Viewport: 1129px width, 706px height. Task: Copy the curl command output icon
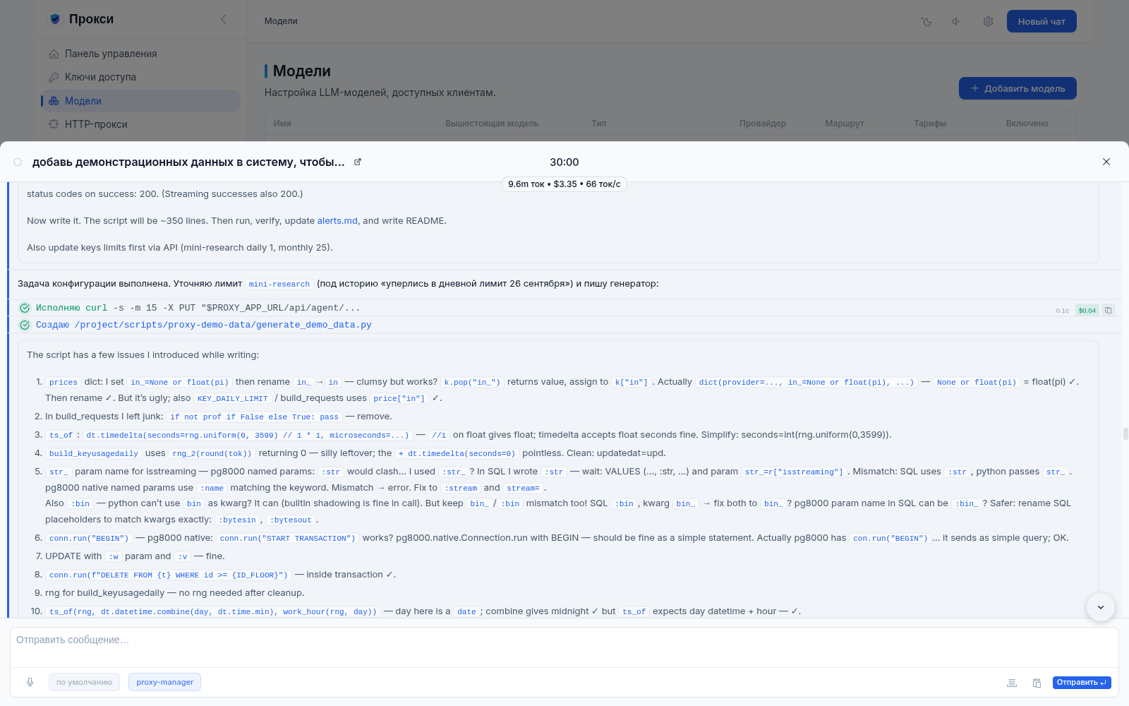[1108, 310]
